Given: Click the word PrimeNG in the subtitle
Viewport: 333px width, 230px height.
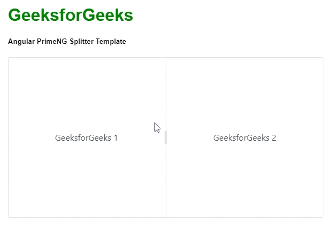Looking at the screenshot, I should (52, 42).
